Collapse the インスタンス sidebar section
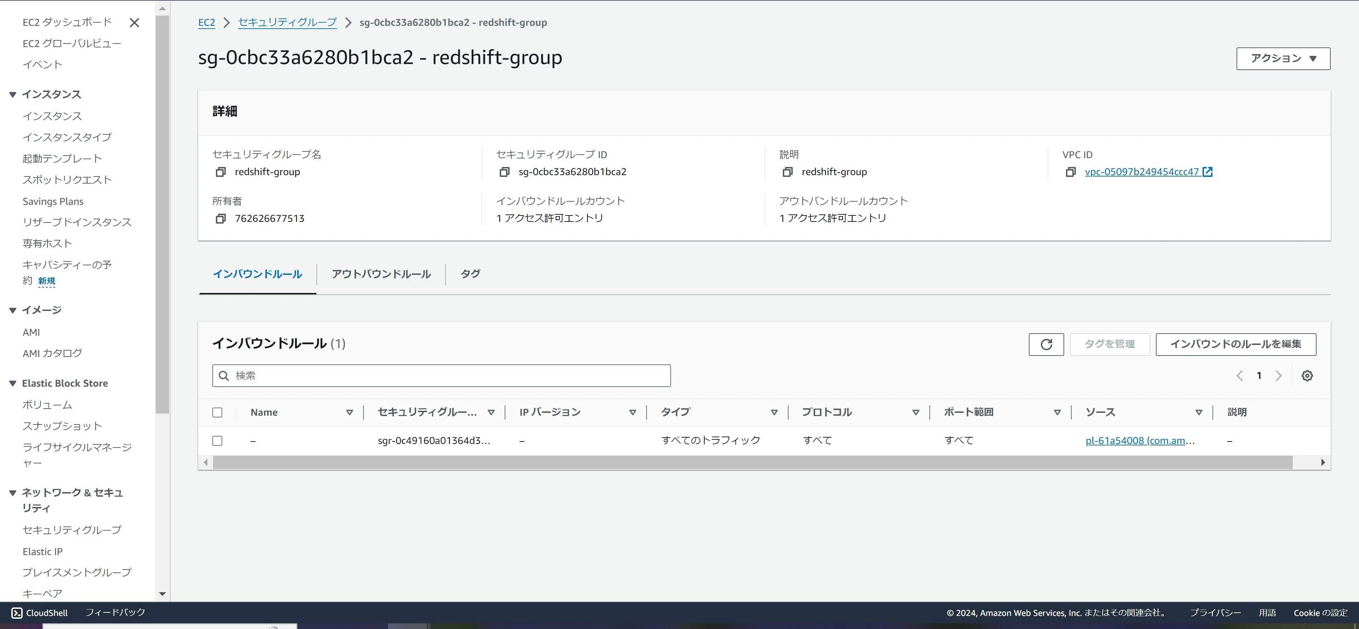The height and width of the screenshot is (629, 1359). click(13, 95)
